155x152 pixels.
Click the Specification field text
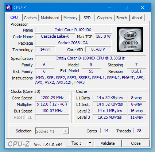click(x=90, y=58)
